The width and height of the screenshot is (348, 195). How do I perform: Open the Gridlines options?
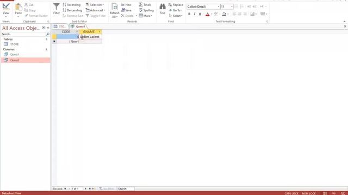[x=253, y=14]
